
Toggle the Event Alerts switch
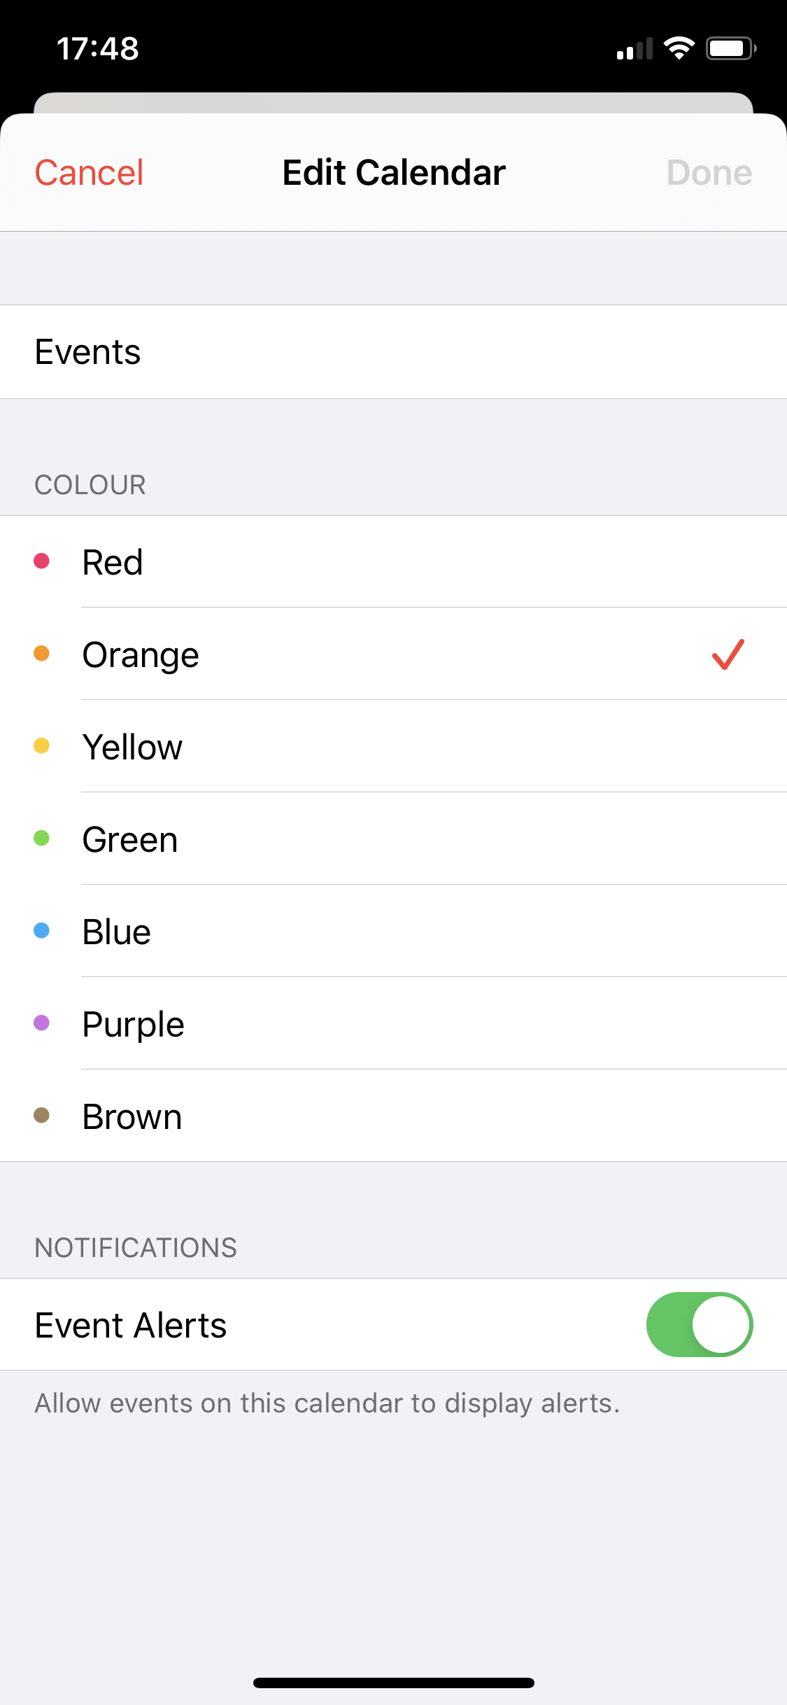[699, 1324]
